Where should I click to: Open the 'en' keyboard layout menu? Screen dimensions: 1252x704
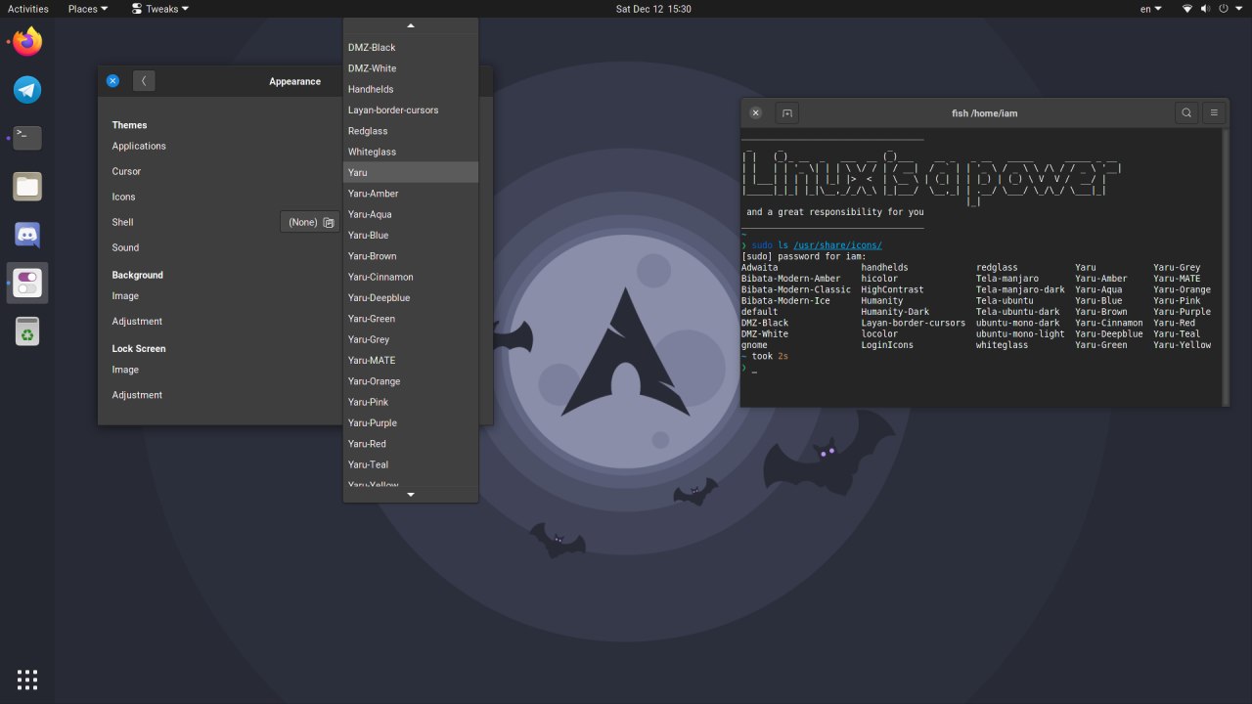tap(1151, 9)
